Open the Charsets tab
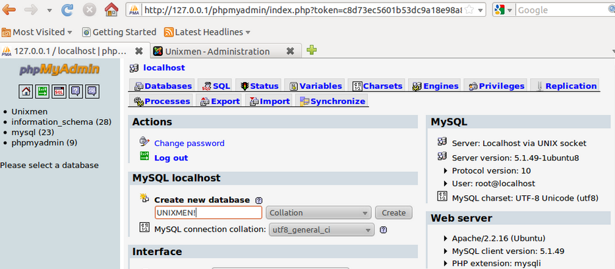The height and width of the screenshot is (269, 615). [x=377, y=86]
